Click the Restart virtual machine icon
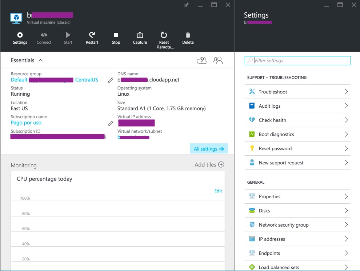The image size is (360, 271). coord(92,35)
